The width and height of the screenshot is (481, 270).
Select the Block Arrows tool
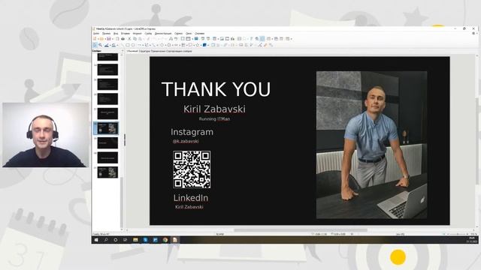176,45
